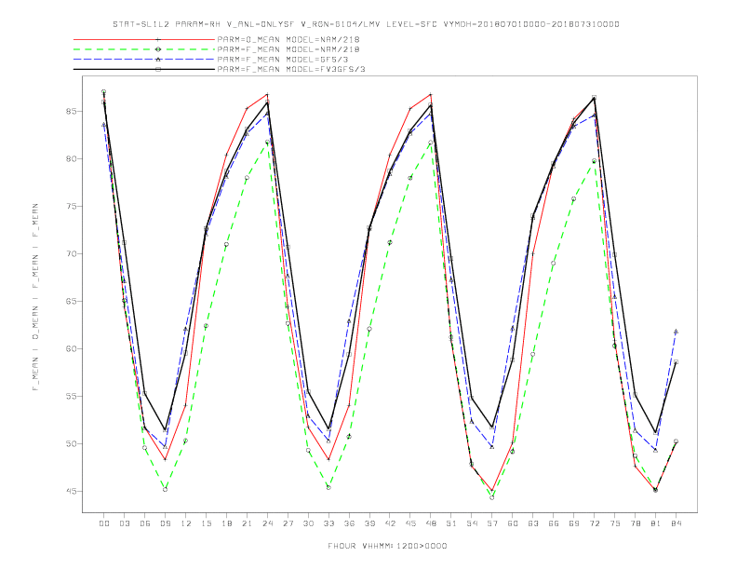Click y-axis tick value 50
Screen dimensions: 737x570
(x=72, y=444)
